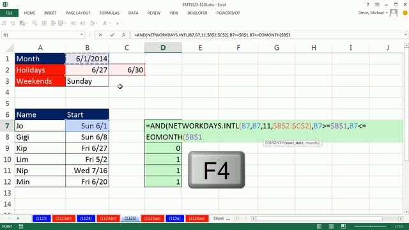Image resolution: width=409 pixels, height=230 pixels.
Task: Click the user account avatar picture
Action: pos(394,13)
